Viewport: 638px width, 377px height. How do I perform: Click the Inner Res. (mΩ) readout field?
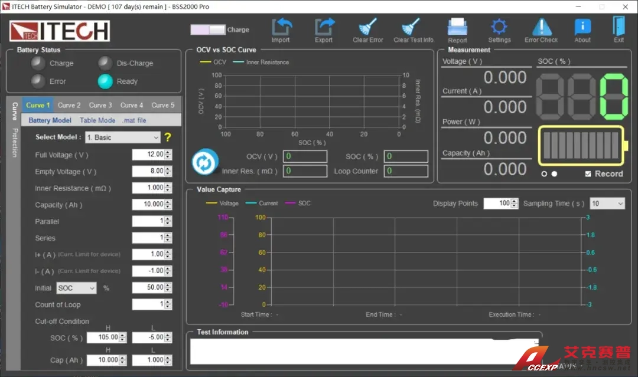(305, 171)
